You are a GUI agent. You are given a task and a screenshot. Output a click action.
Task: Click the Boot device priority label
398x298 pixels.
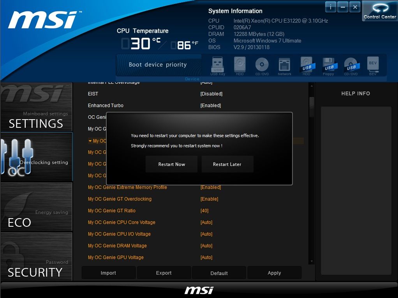(158, 65)
